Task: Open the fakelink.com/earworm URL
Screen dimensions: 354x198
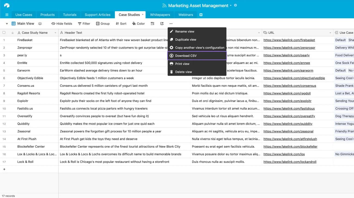Action: 288,70
